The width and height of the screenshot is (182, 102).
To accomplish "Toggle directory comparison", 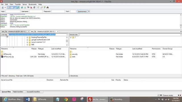I will (42, 8).
